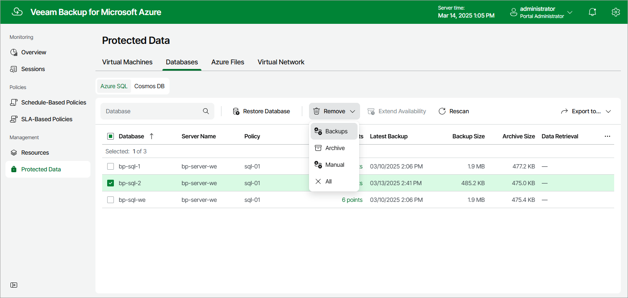Viewport: 628px width, 298px height.
Task: Click the Server Name column header
Action: coord(199,136)
